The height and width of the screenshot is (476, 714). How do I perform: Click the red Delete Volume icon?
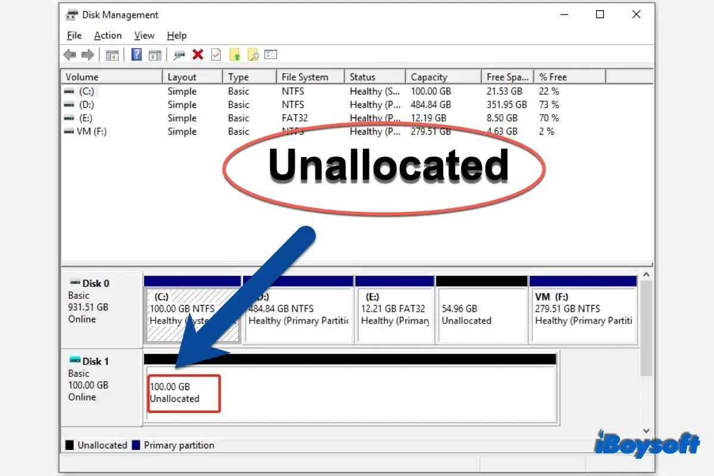198,54
